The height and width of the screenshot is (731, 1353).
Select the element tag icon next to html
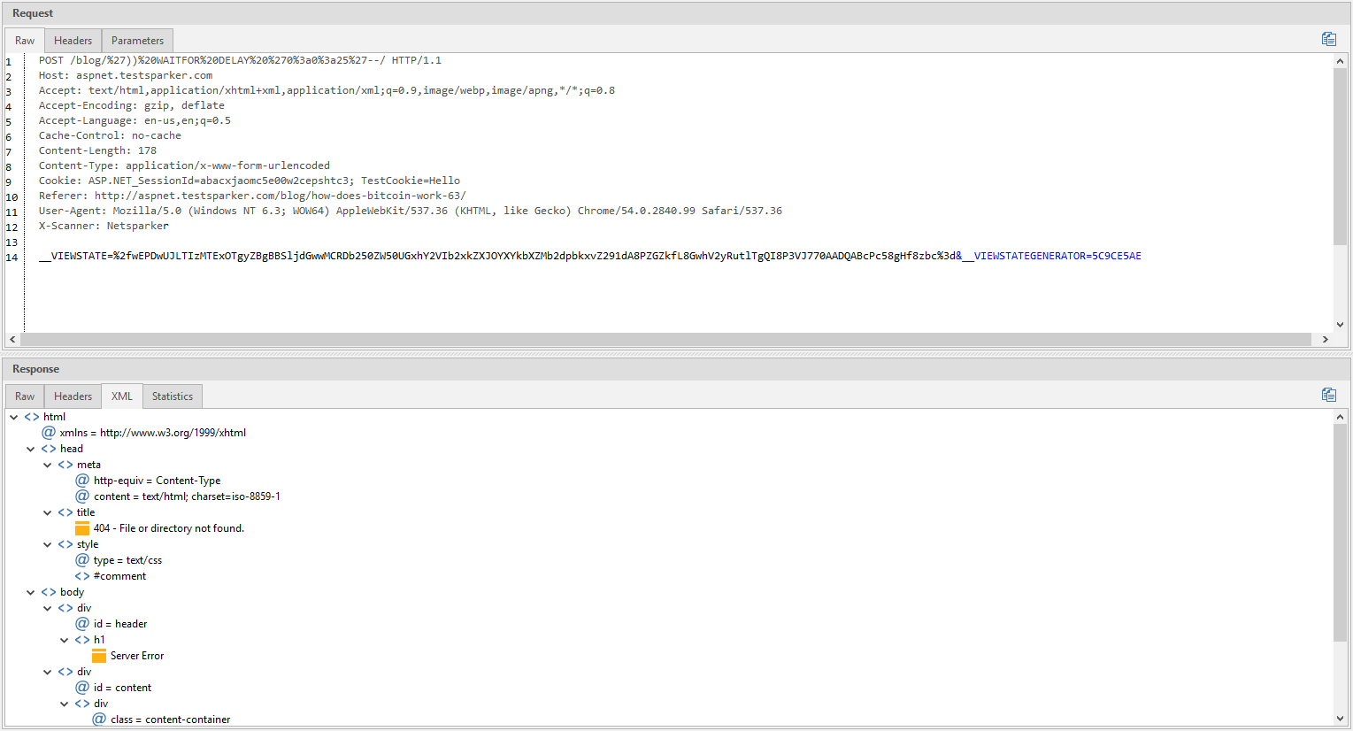[x=32, y=416]
